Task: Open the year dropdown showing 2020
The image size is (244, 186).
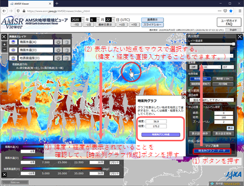Action: [x=77, y=20]
